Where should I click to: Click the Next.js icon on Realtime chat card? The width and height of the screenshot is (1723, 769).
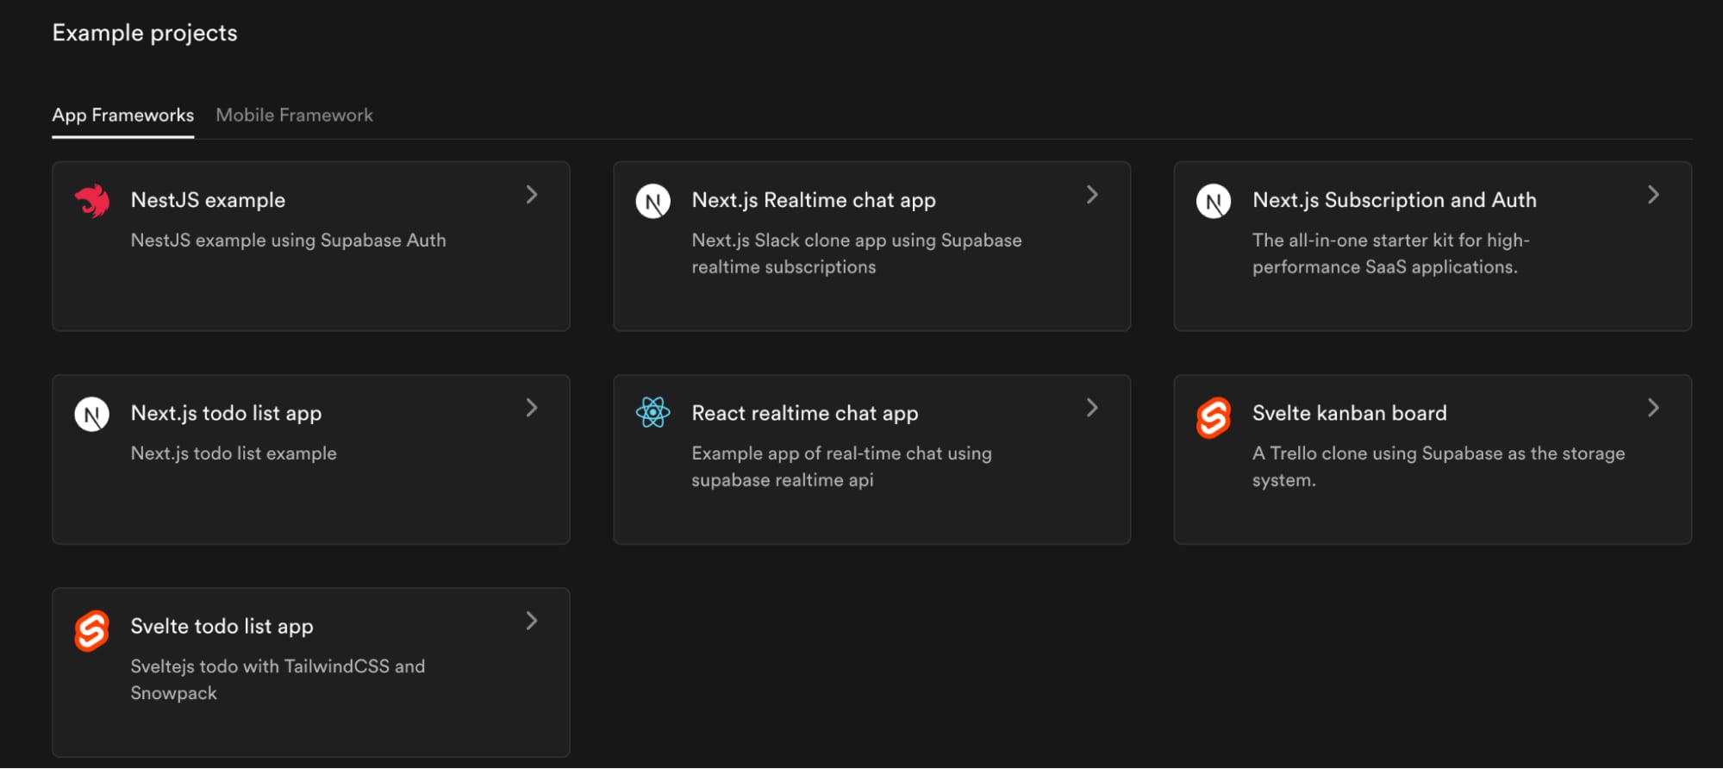point(652,202)
